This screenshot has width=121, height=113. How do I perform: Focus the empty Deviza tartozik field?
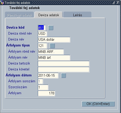pyautogui.click(x=64, y=64)
